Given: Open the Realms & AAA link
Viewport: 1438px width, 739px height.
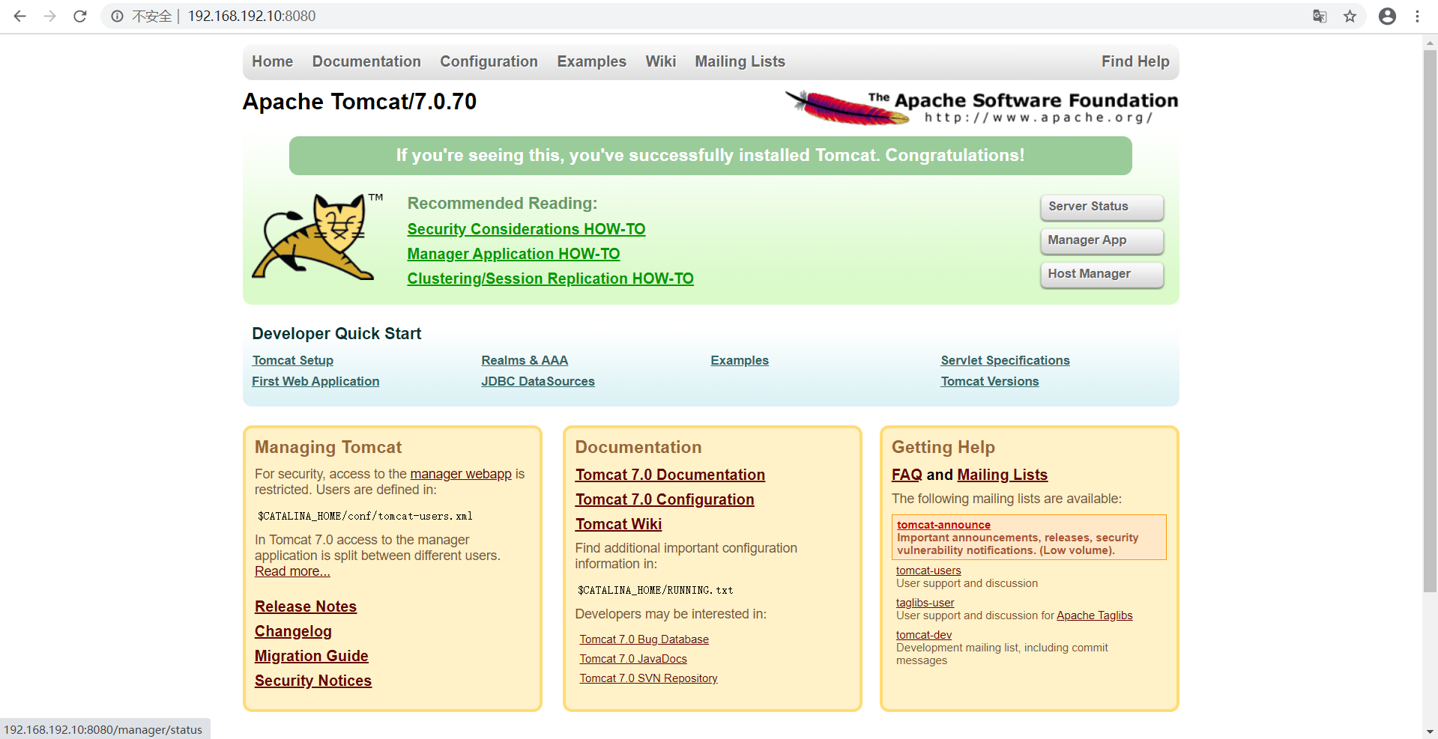Looking at the screenshot, I should [525, 360].
